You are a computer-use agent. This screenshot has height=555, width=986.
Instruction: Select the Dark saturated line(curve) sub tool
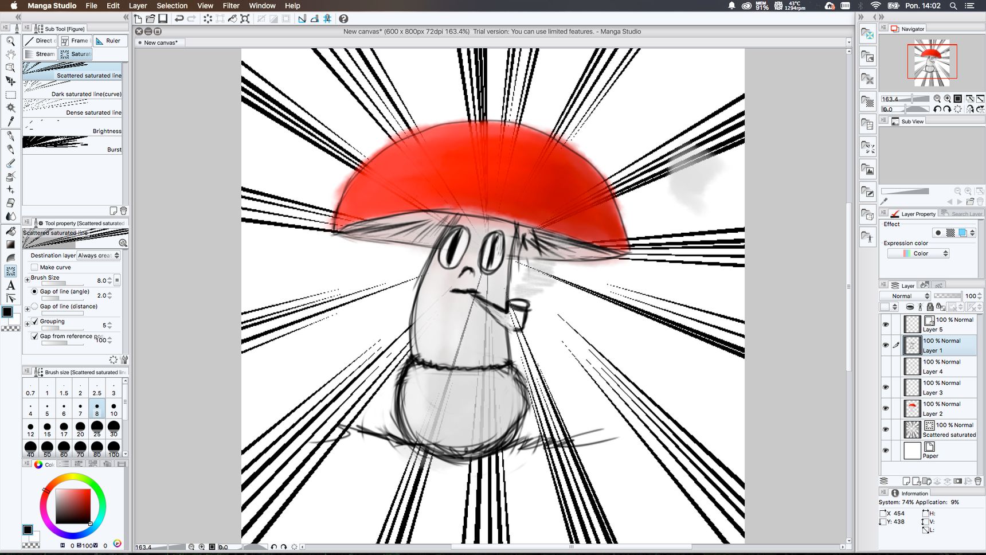tap(72, 90)
